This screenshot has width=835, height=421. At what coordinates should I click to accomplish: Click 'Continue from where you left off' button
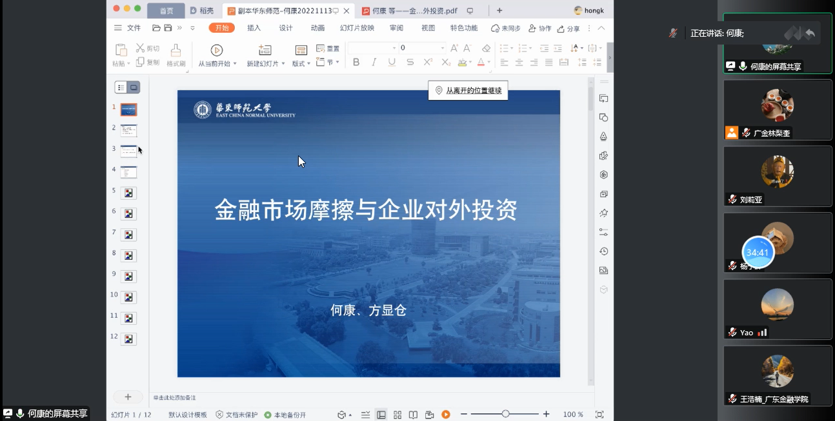(x=468, y=91)
